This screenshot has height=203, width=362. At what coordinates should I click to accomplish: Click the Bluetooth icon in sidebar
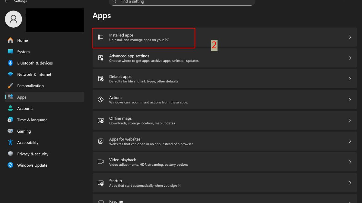pos(11,63)
